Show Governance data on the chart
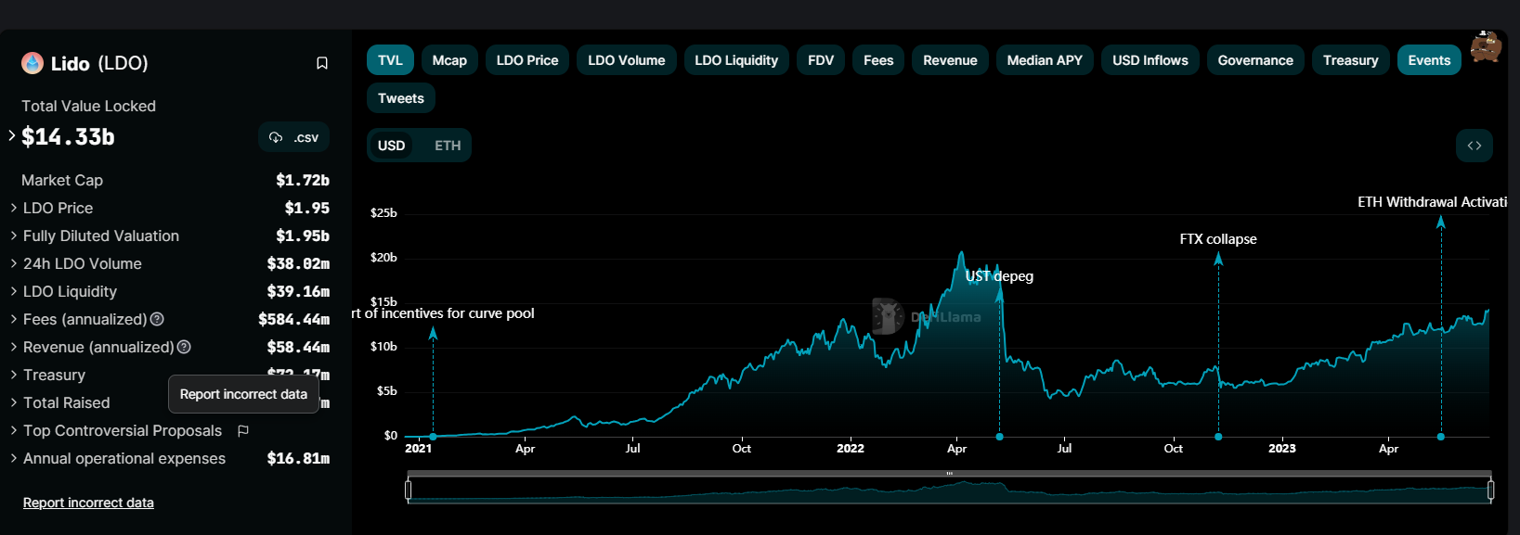 point(1255,60)
